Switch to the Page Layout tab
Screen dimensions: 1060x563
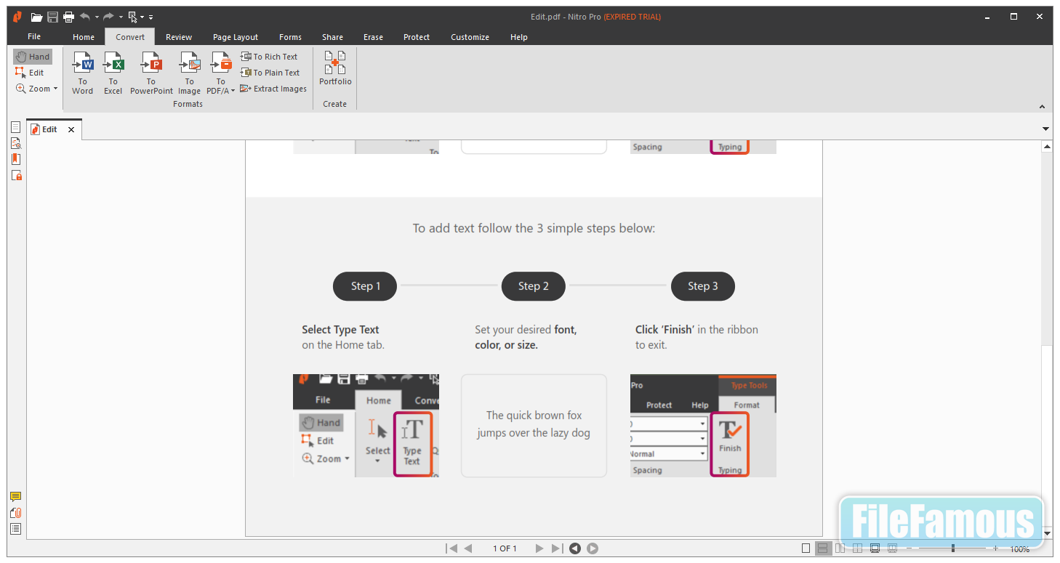236,37
